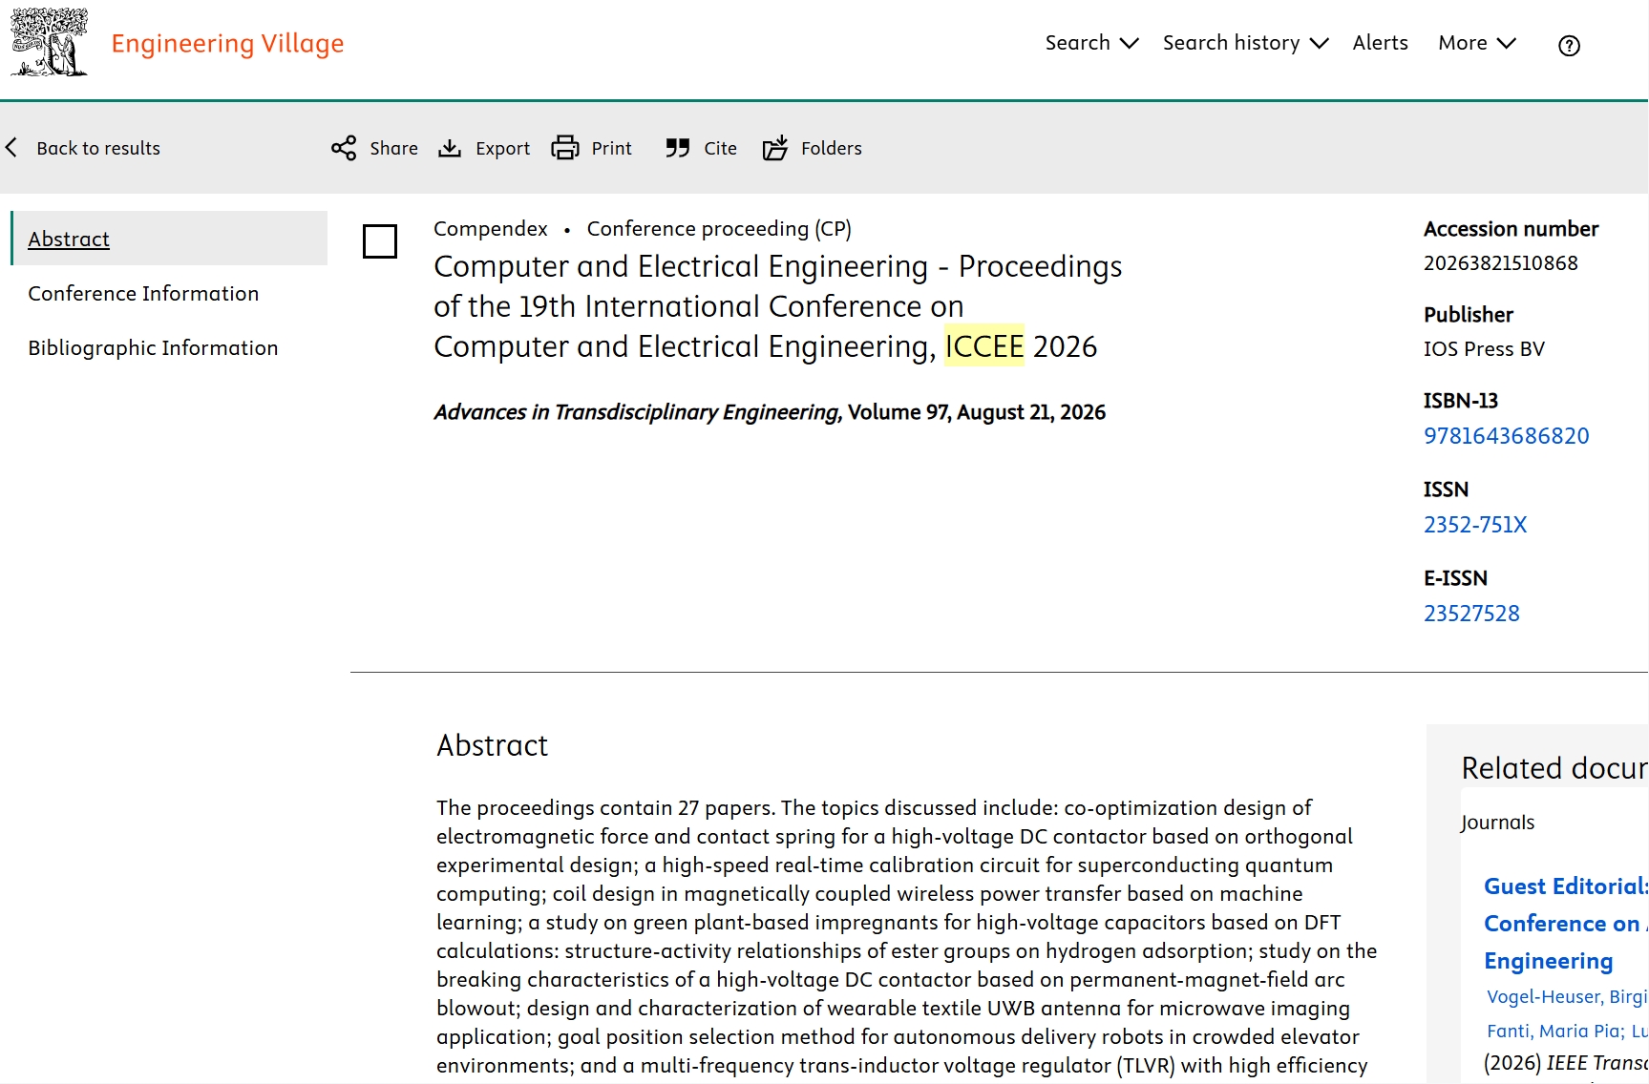Click the Export download icon
The height and width of the screenshot is (1084, 1649).
tap(450, 148)
